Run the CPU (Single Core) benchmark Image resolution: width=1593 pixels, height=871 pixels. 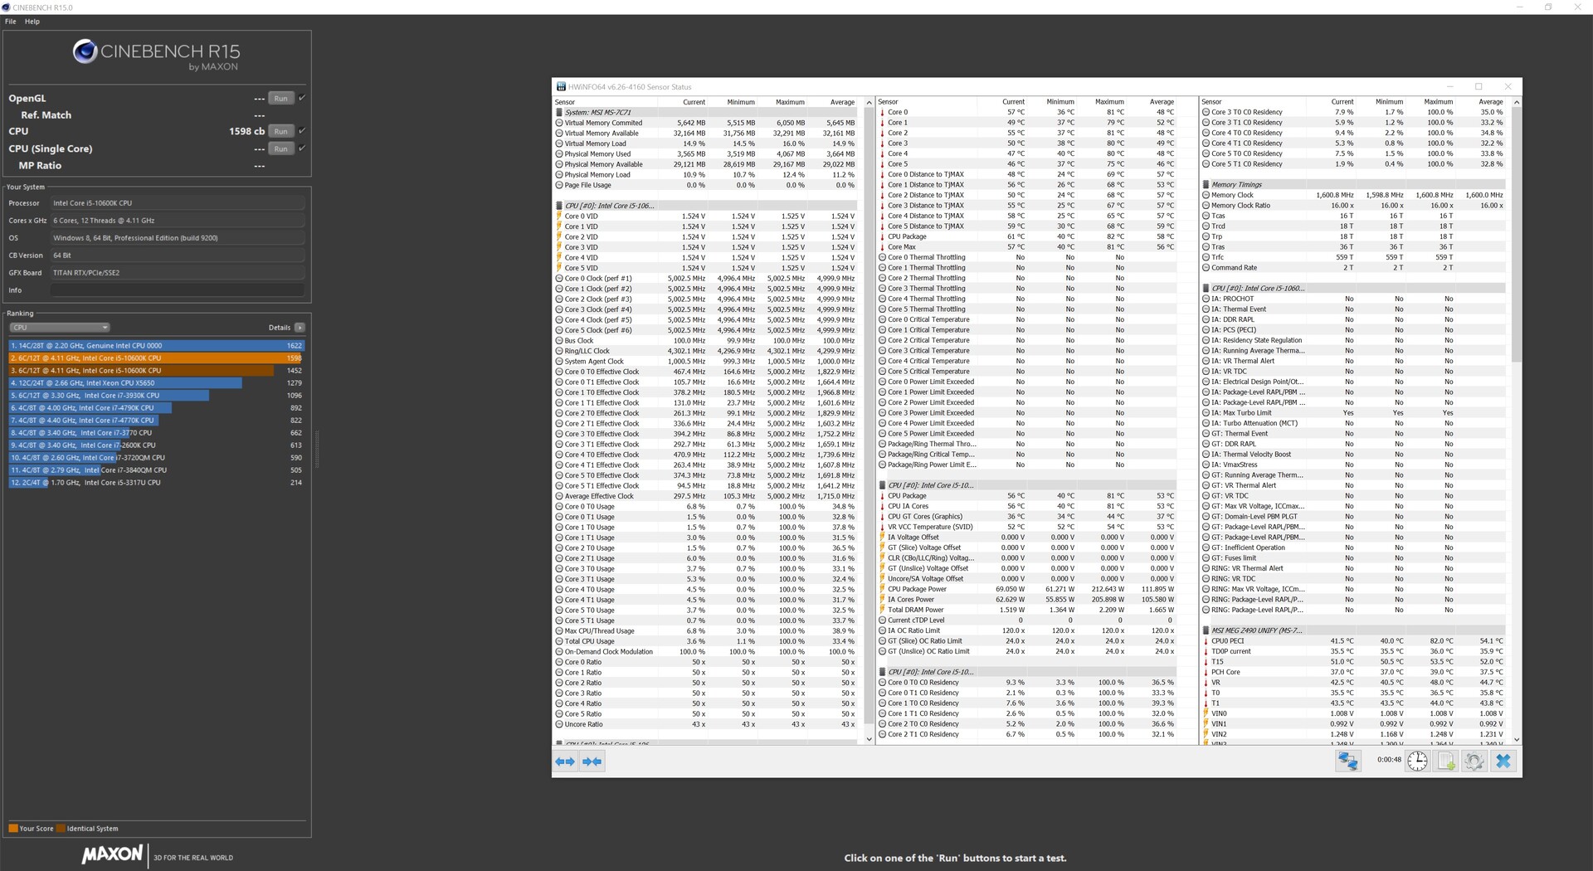tap(281, 148)
